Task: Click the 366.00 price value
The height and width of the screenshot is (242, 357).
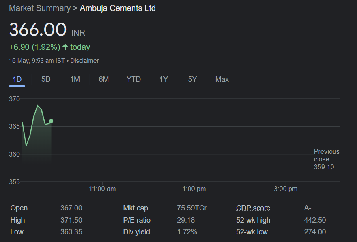Action: pos(38,30)
